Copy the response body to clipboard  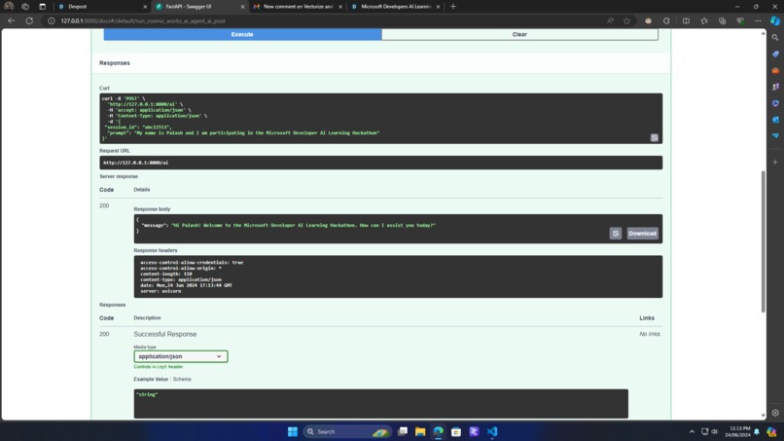tap(616, 234)
